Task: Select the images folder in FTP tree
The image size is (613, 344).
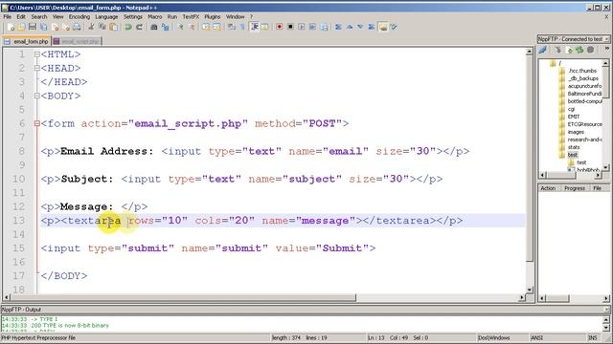Action: pos(576,132)
